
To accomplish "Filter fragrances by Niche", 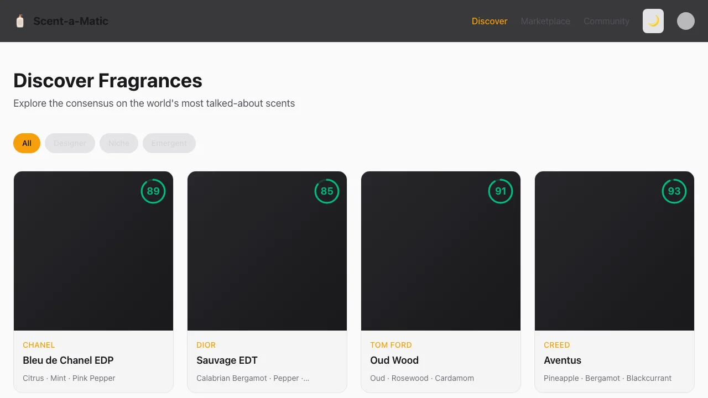I will tap(119, 143).
